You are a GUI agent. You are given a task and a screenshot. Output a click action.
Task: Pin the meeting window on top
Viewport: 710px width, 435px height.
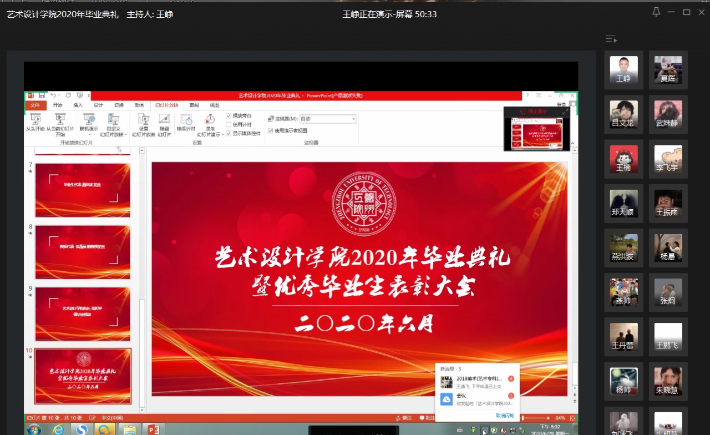tap(656, 12)
